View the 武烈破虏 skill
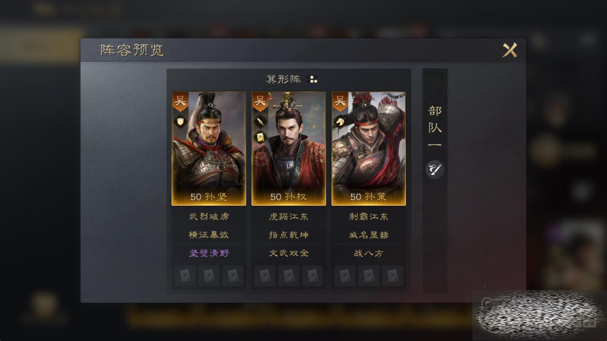Viewport: 607px width, 341px height. [209, 217]
